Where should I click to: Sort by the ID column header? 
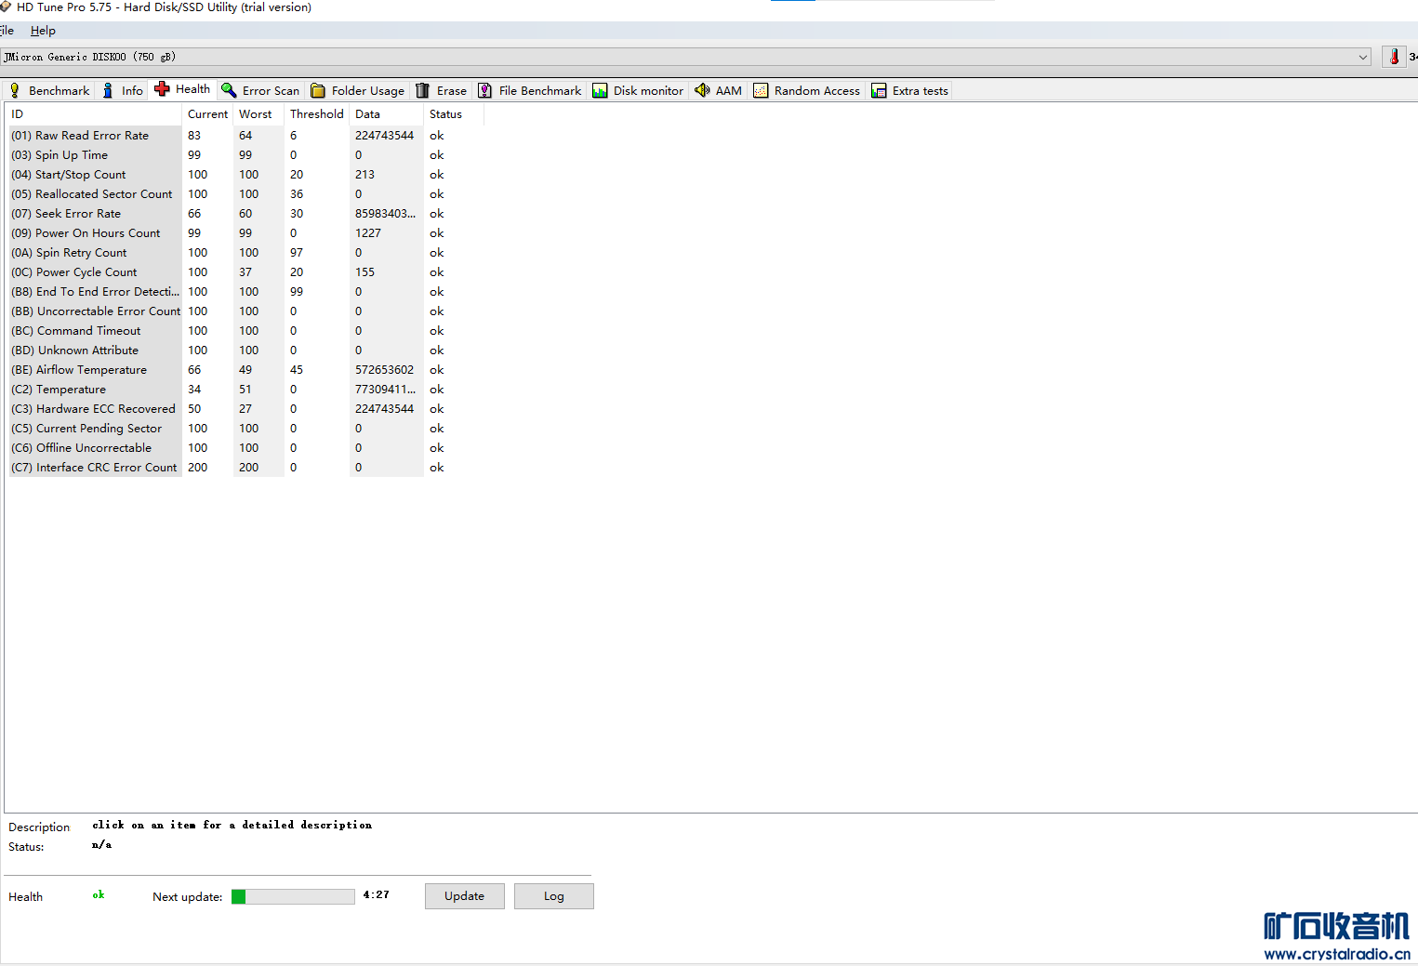click(x=95, y=114)
